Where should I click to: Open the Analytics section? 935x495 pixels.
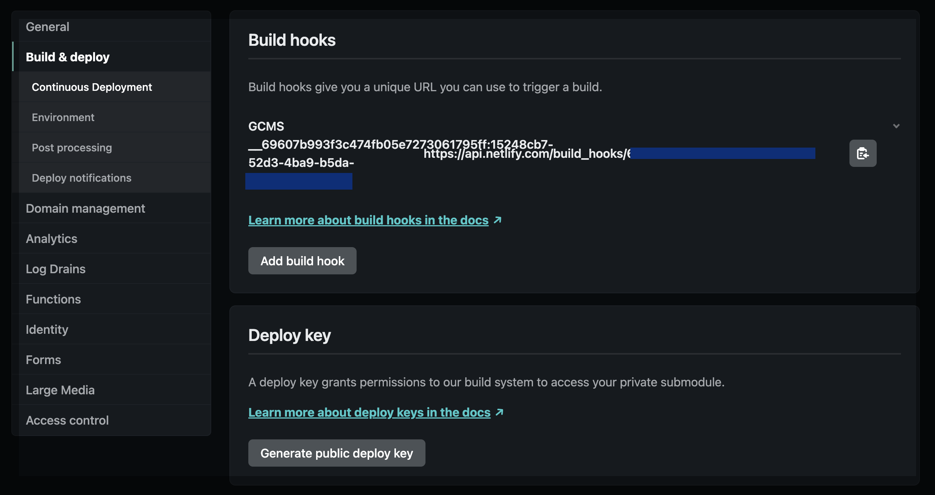(x=51, y=238)
